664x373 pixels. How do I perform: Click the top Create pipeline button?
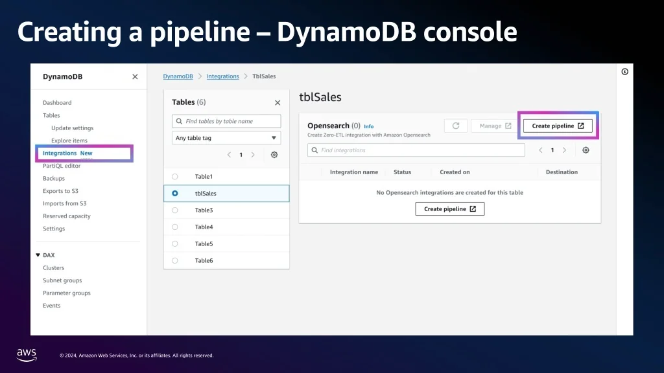coord(558,126)
